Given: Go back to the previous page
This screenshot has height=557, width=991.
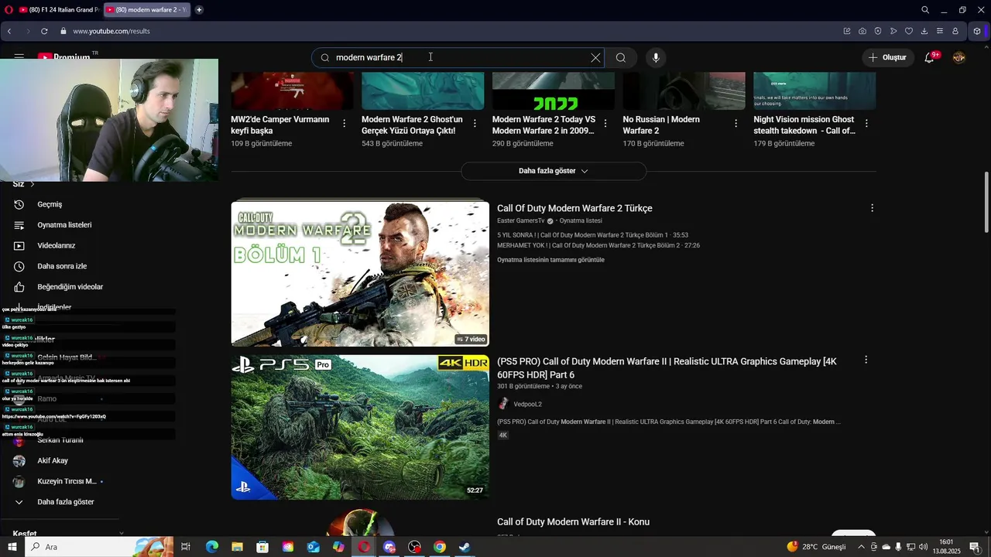Looking at the screenshot, I should coord(9,31).
